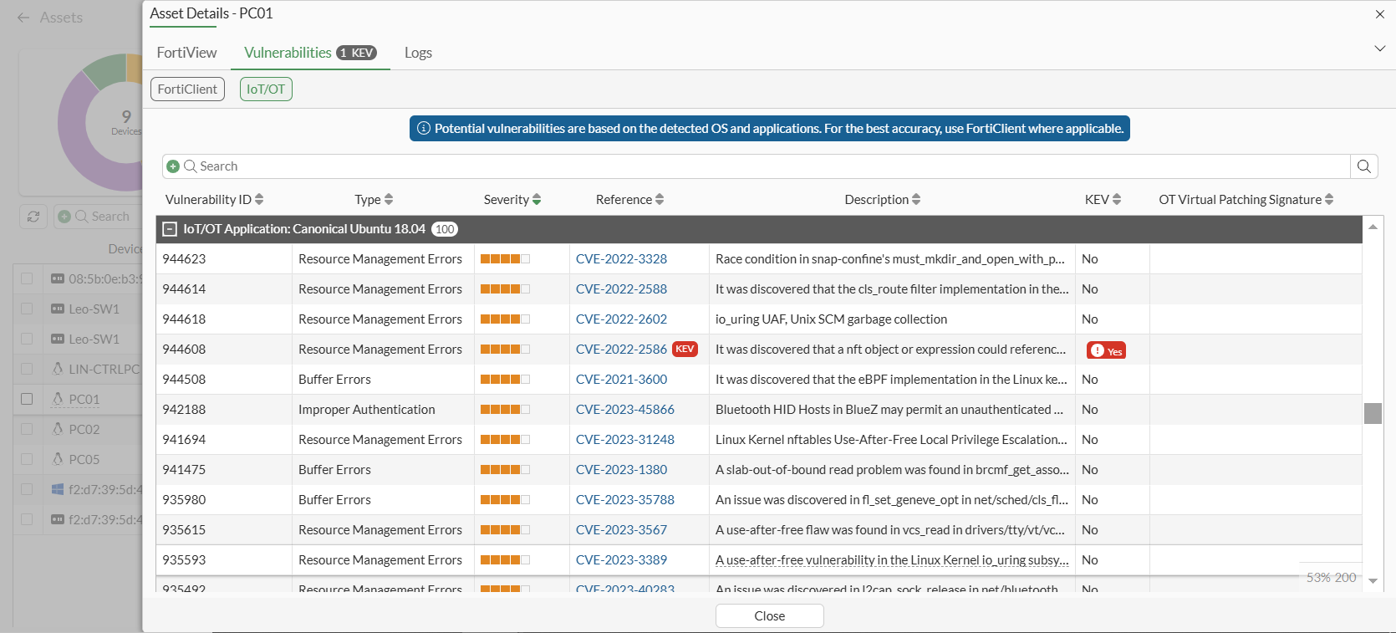Click the magnifier search button in vulnerabilities panel
The image size is (1396, 633).
click(1363, 166)
